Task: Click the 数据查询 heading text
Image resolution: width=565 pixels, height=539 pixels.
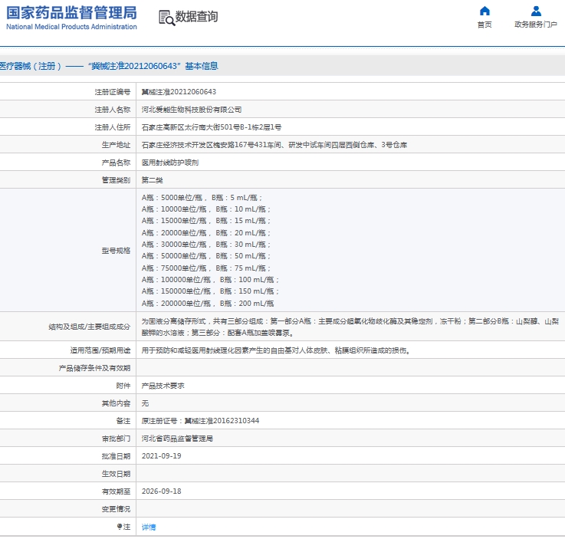Action: (x=196, y=17)
